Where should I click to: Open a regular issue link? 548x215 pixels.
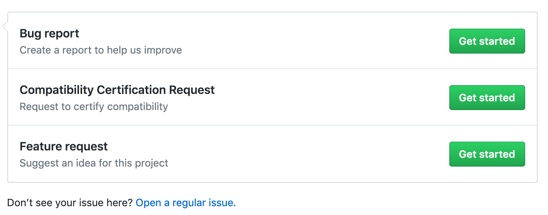click(186, 203)
